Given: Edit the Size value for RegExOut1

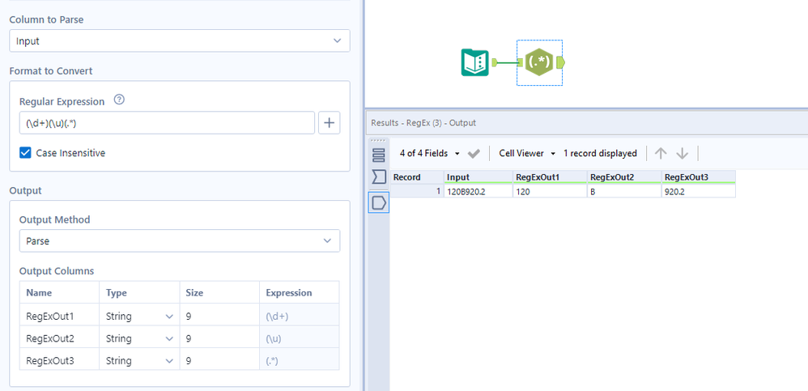Looking at the screenshot, I should (x=219, y=317).
